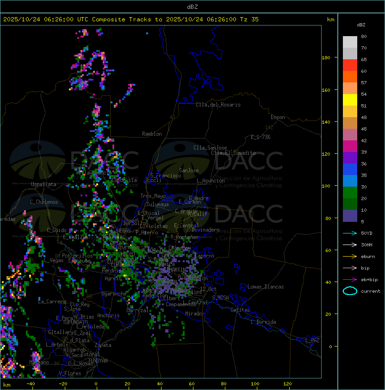Click the 'Ugarteche' map label

(x=114, y=294)
